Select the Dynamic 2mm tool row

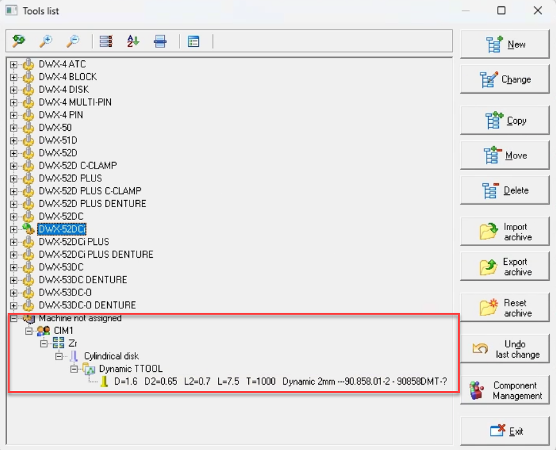[280, 381]
